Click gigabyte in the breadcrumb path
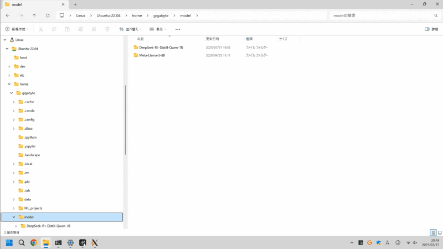The width and height of the screenshot is (443, 249). tap(161, 15)
